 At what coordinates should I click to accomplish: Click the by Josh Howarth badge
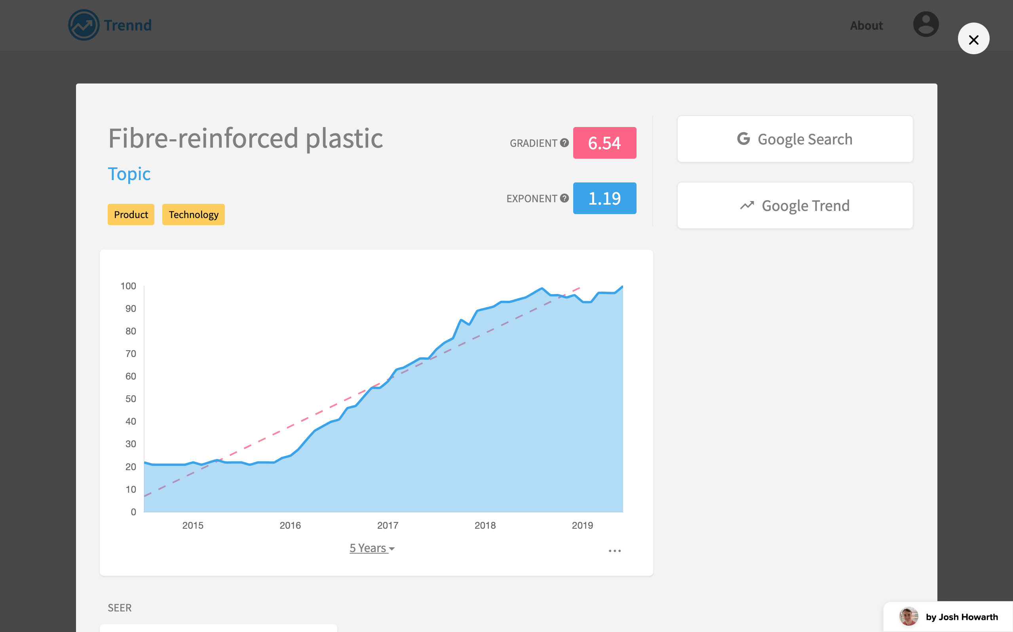[961, 617]
